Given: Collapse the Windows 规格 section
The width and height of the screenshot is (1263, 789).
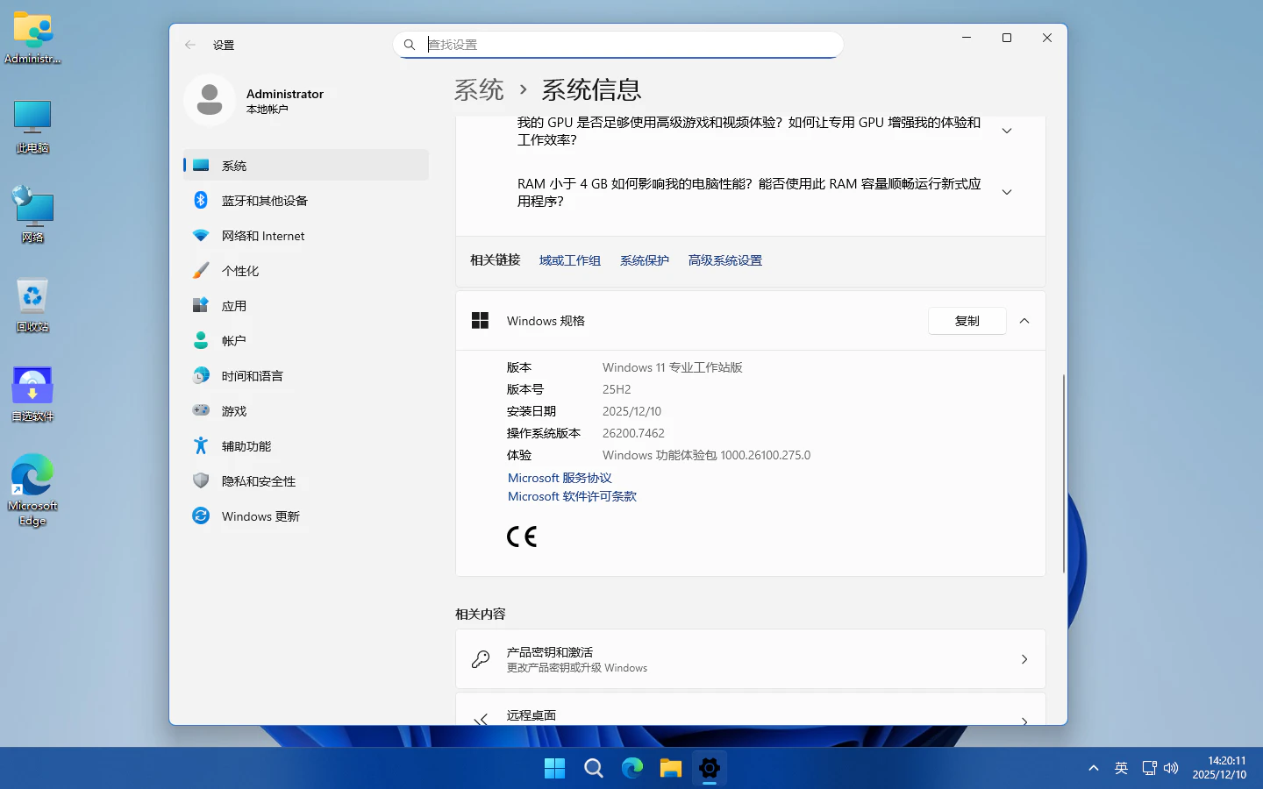Looking at the screenshot, I should (x=1024, y=321).
